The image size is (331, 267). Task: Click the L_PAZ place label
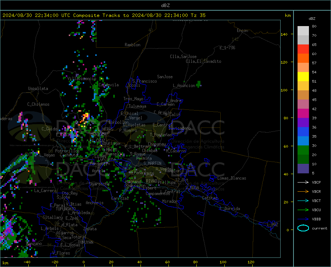[273, 225]
